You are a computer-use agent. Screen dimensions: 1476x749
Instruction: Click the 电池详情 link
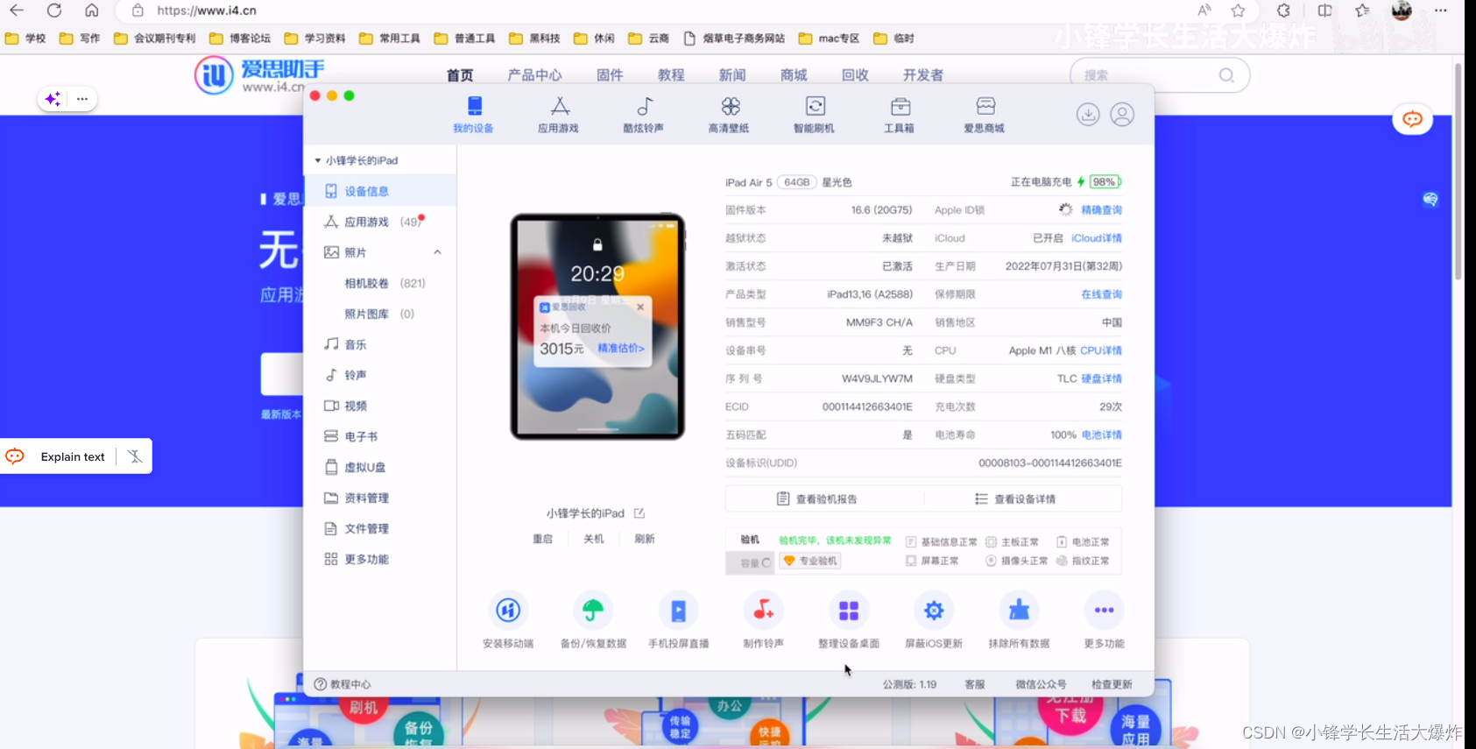(1101, 435)
